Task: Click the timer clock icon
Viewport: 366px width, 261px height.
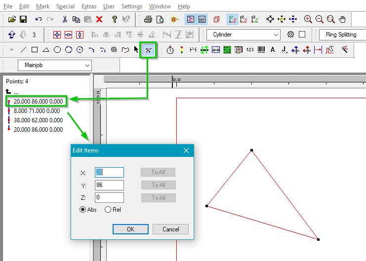Action: [x=170, y=50]
